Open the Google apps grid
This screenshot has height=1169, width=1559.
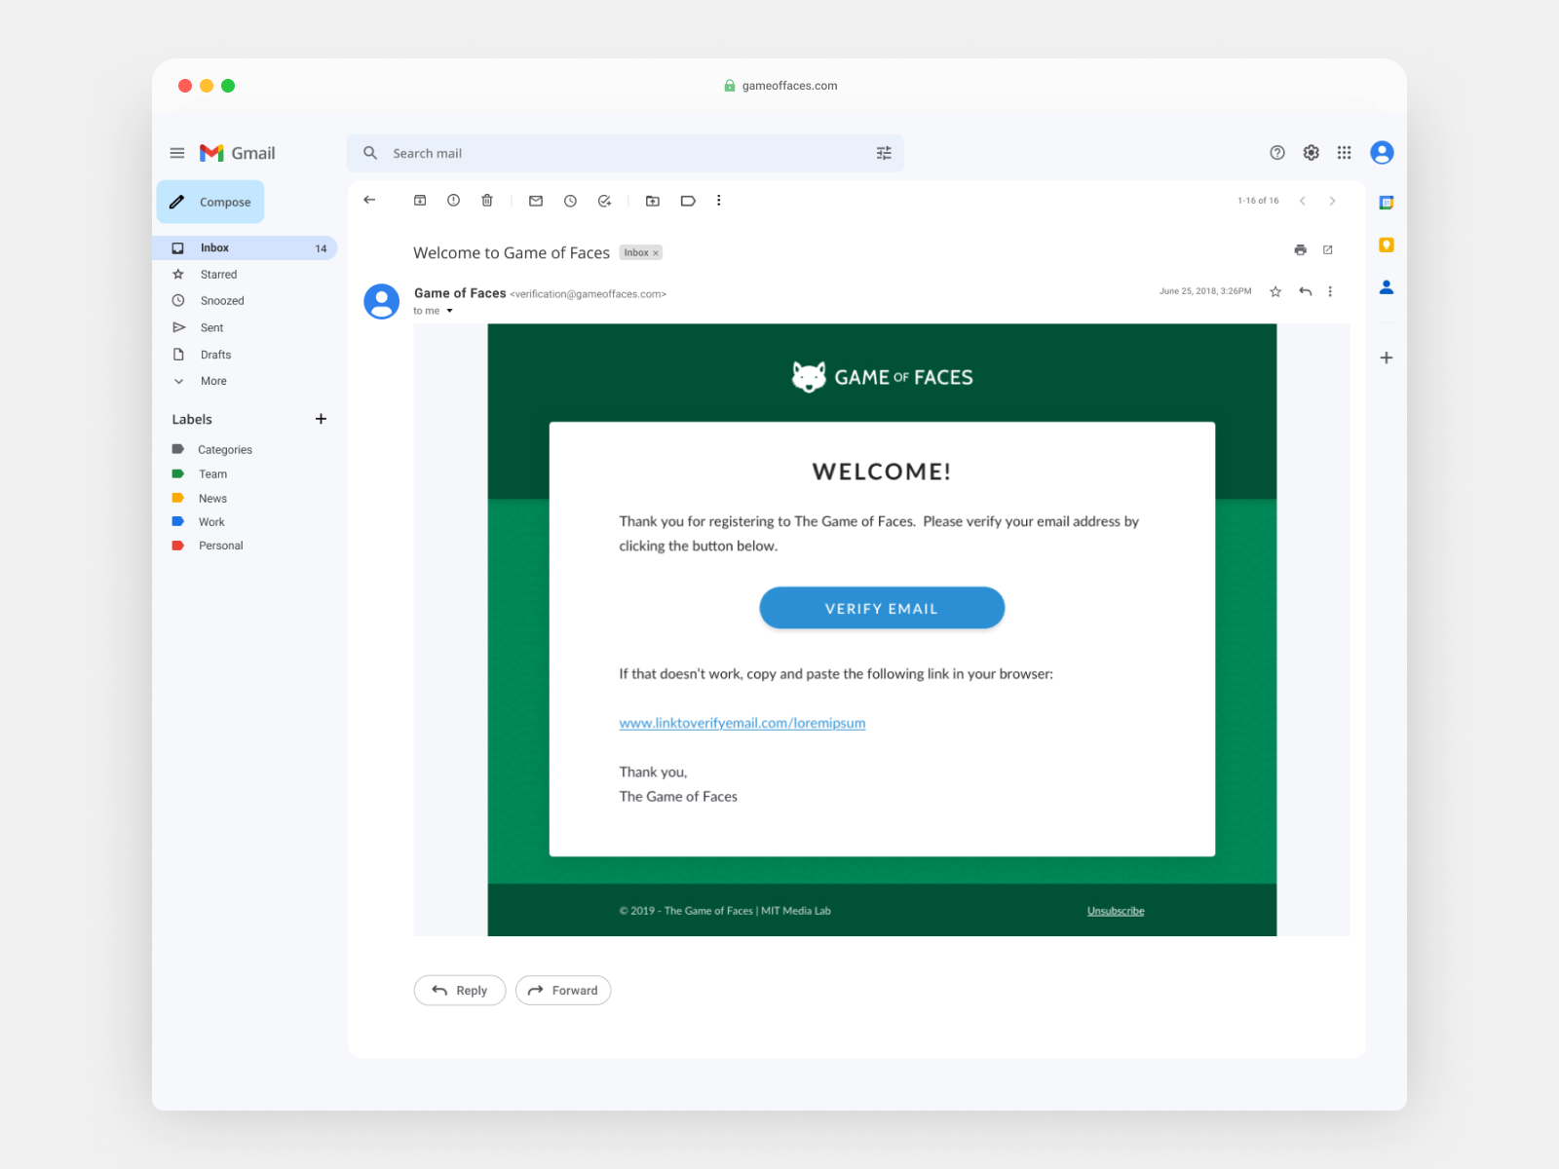point(1345,153)
